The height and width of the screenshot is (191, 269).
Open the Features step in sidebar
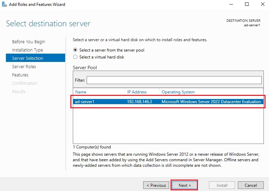click(20, 75)
